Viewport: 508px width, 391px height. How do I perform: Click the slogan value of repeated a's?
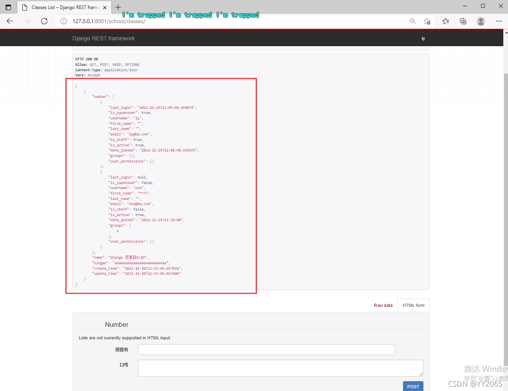click(x=140, y=263)
